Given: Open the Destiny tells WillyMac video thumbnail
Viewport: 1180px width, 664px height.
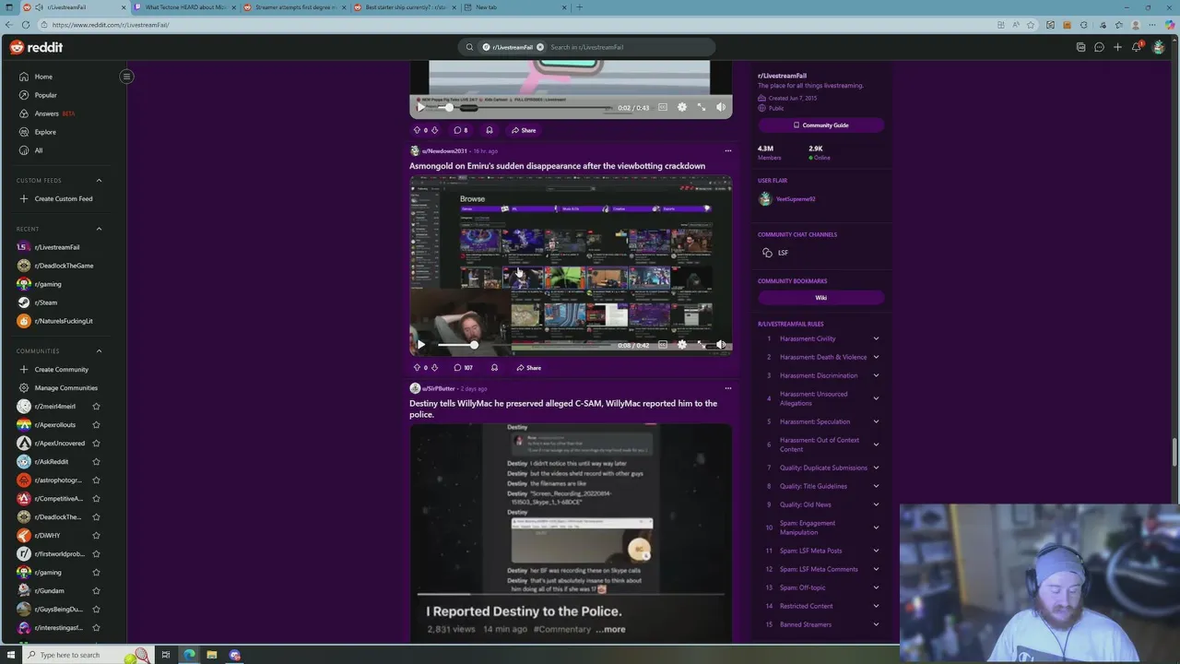Looking at the screenshot, I should coord(571,532).
